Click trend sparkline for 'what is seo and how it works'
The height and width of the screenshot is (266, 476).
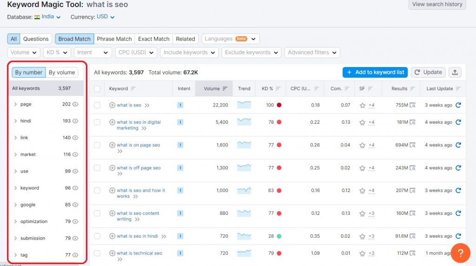(x=244, y=190)
